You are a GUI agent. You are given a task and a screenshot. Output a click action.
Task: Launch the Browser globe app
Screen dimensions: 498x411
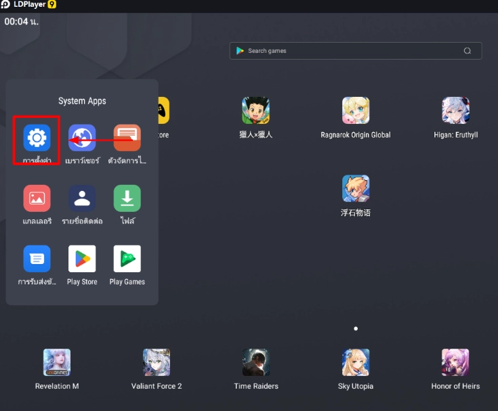click(82, 138)
